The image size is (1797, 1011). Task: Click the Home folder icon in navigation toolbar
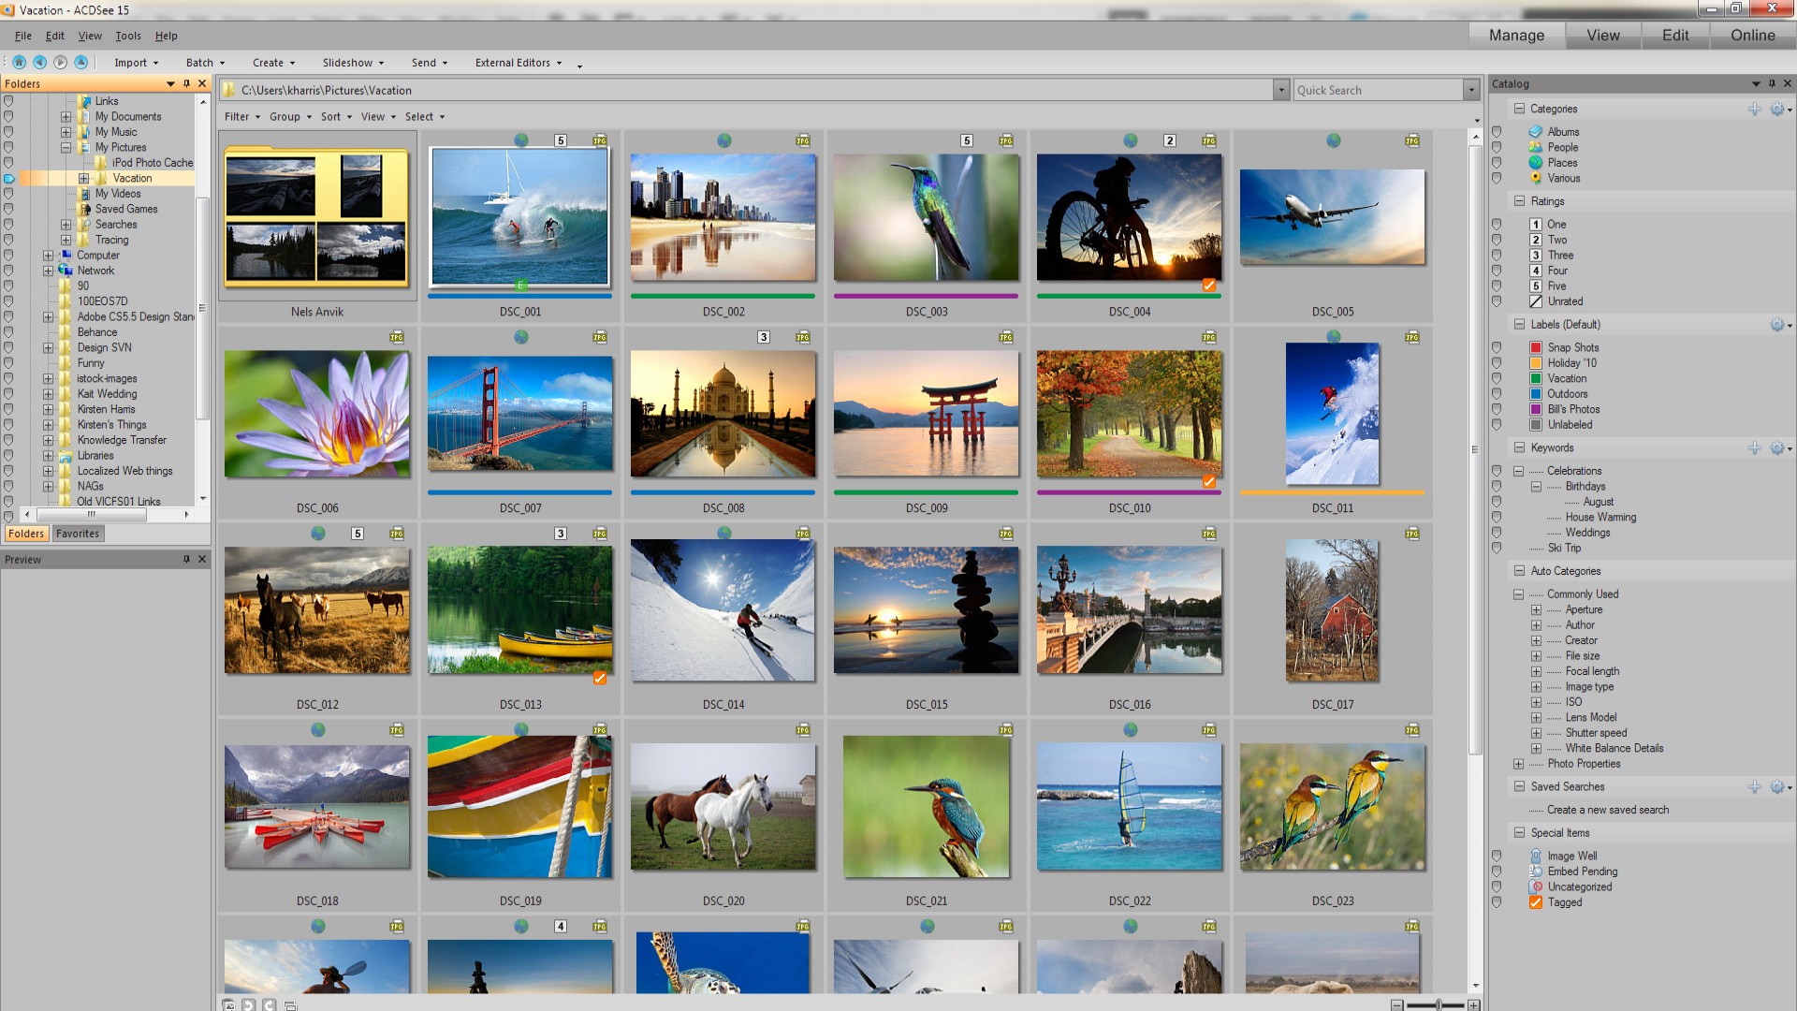(x=20, y=62)
